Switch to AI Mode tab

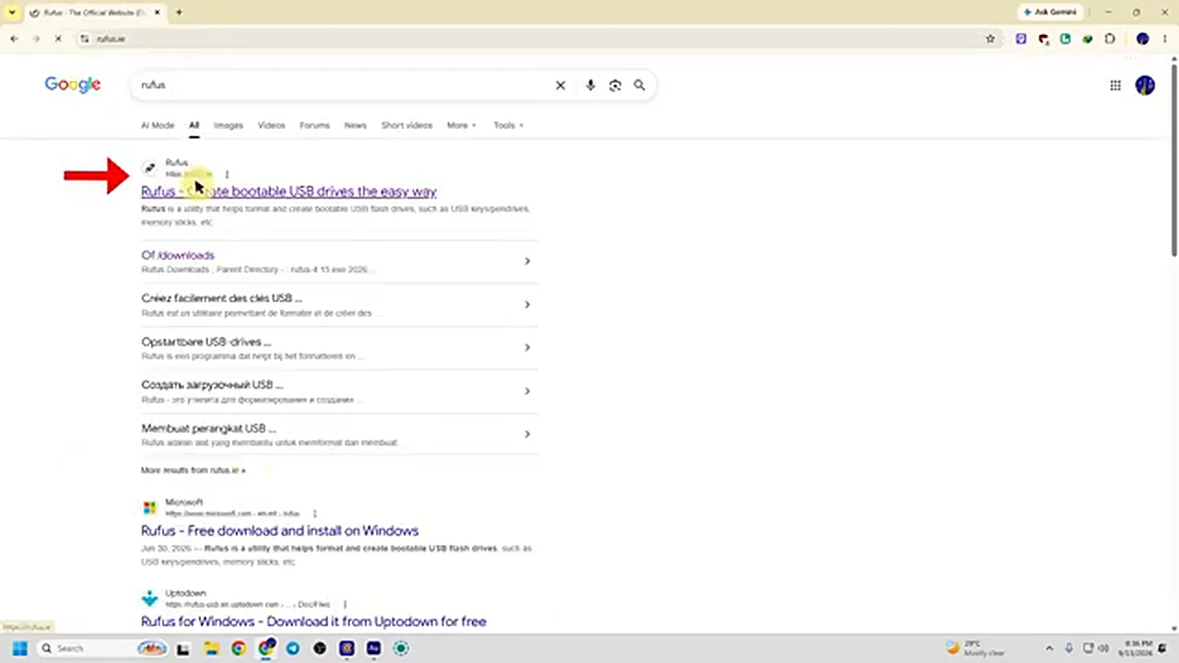(x=158, y=125)
